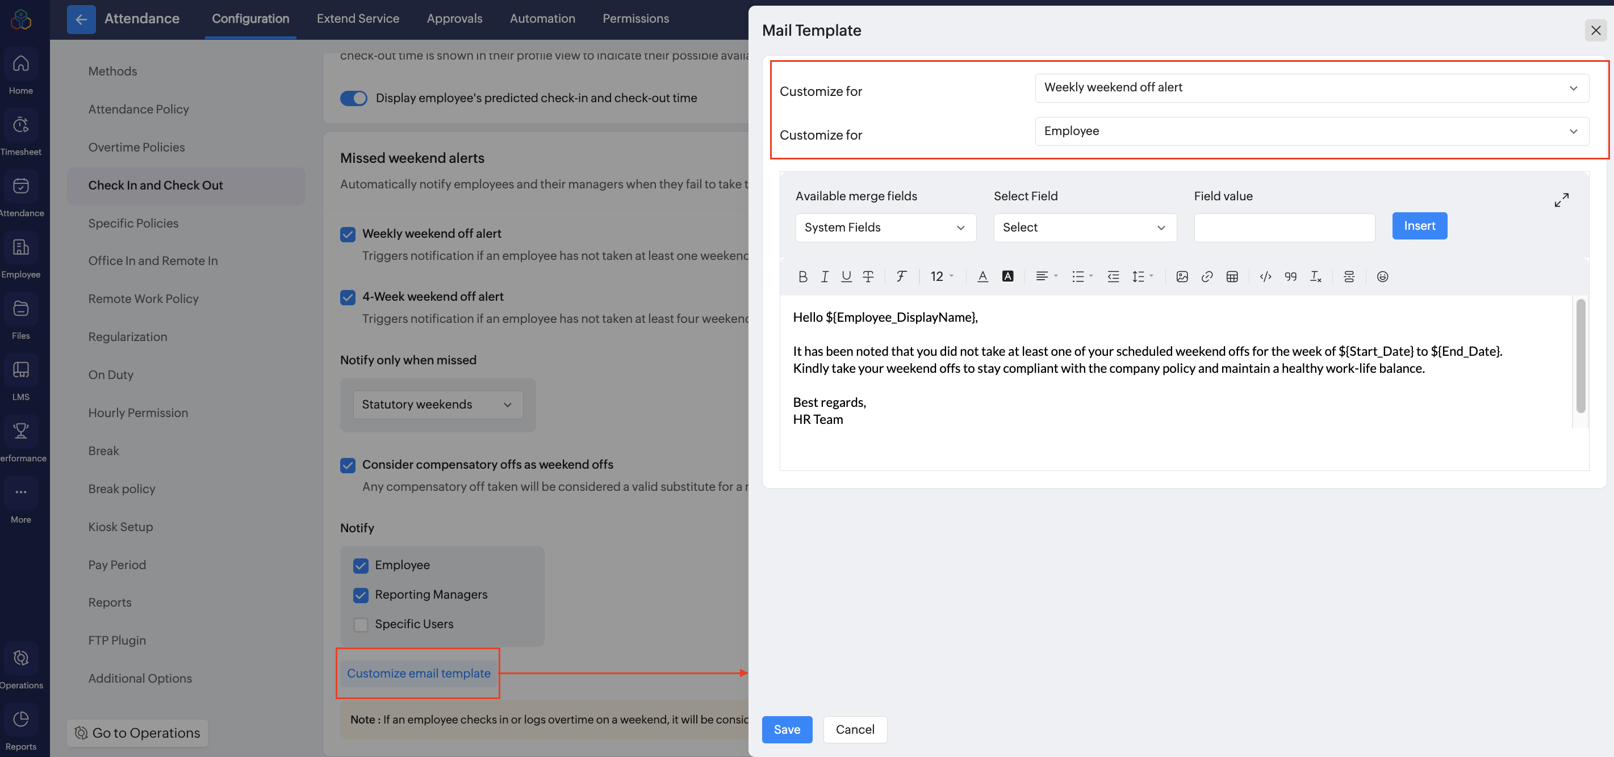Screen dimensions: 1614x757
Task: Click the italic formatting icon
Action: 825,276
